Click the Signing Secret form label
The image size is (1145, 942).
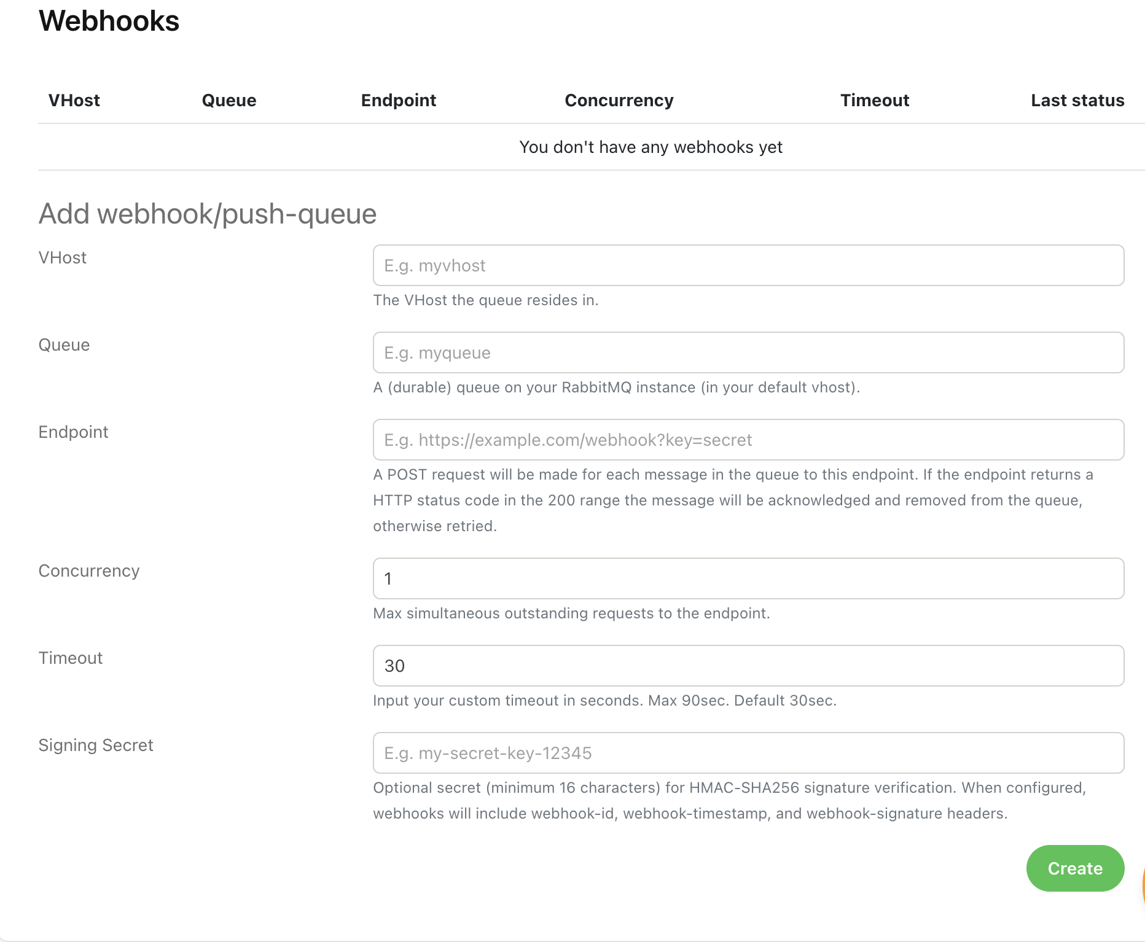[x=96, y=745]
